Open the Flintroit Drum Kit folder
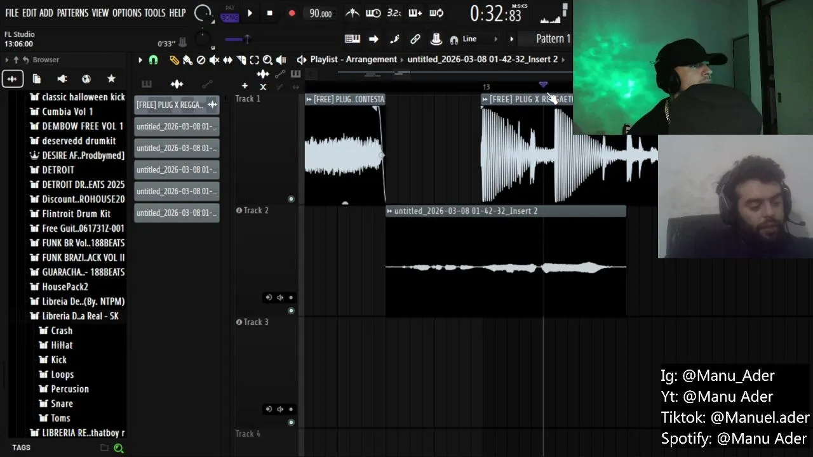 [71, 214]
